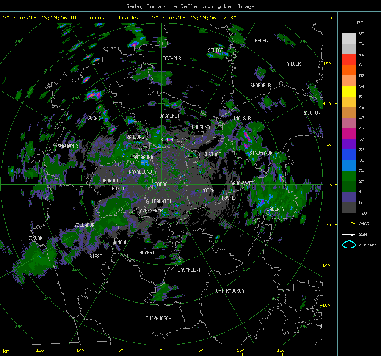Click the GOKAK city label

(x=94, y=118)
